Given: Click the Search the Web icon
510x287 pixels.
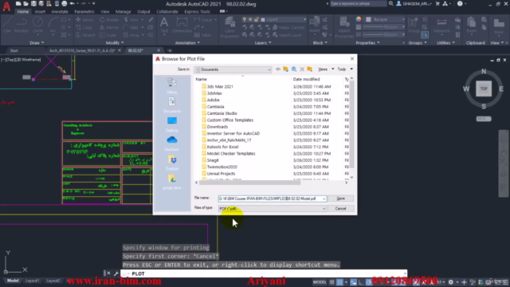Looking at the screenshot, I should tap(294, 69).
